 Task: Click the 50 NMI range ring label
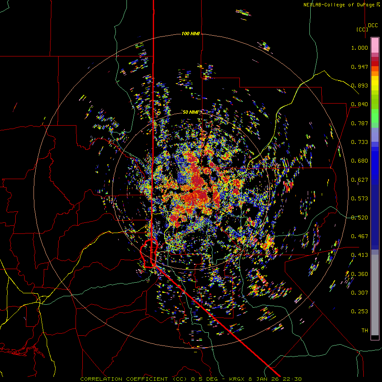coord(191,112)
